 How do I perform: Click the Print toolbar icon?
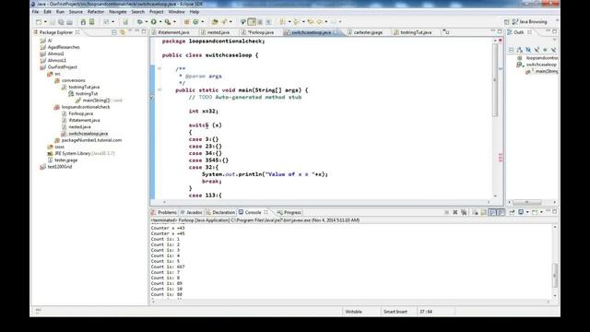pyautogui.click(x=69, y=22)
